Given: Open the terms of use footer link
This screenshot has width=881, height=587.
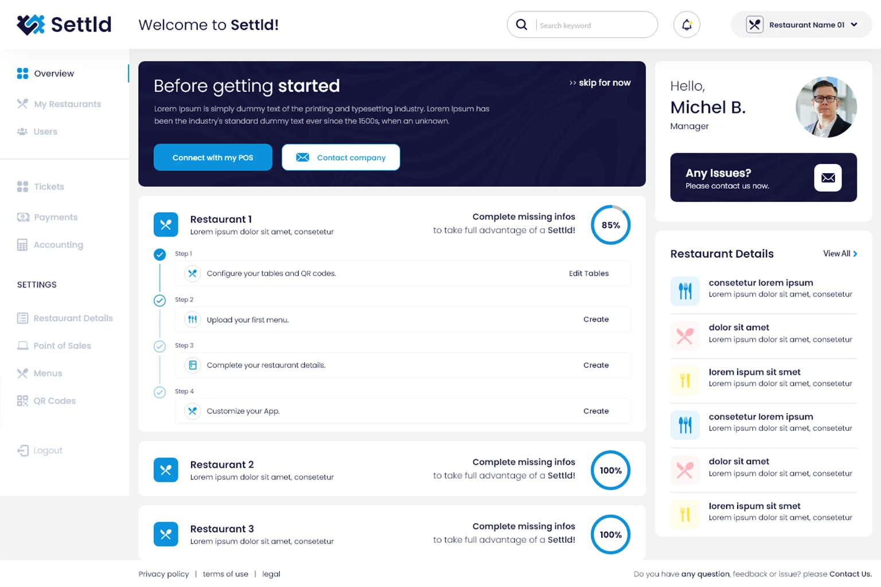Looking at the screenshot, I should coord(225,574).
